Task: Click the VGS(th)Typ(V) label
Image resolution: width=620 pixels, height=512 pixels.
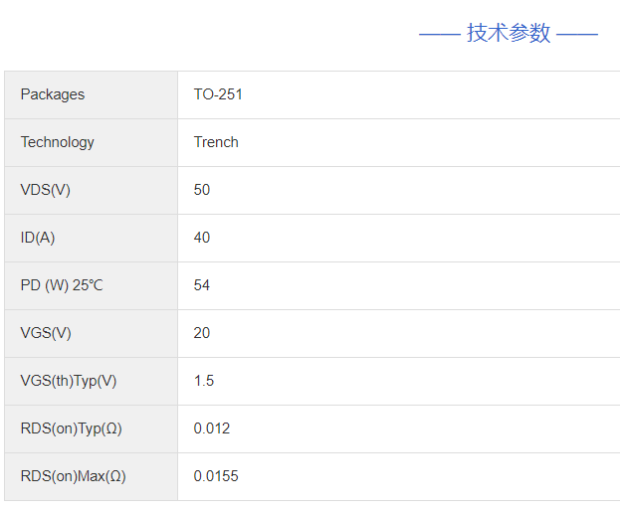Action: coord(69,381)
